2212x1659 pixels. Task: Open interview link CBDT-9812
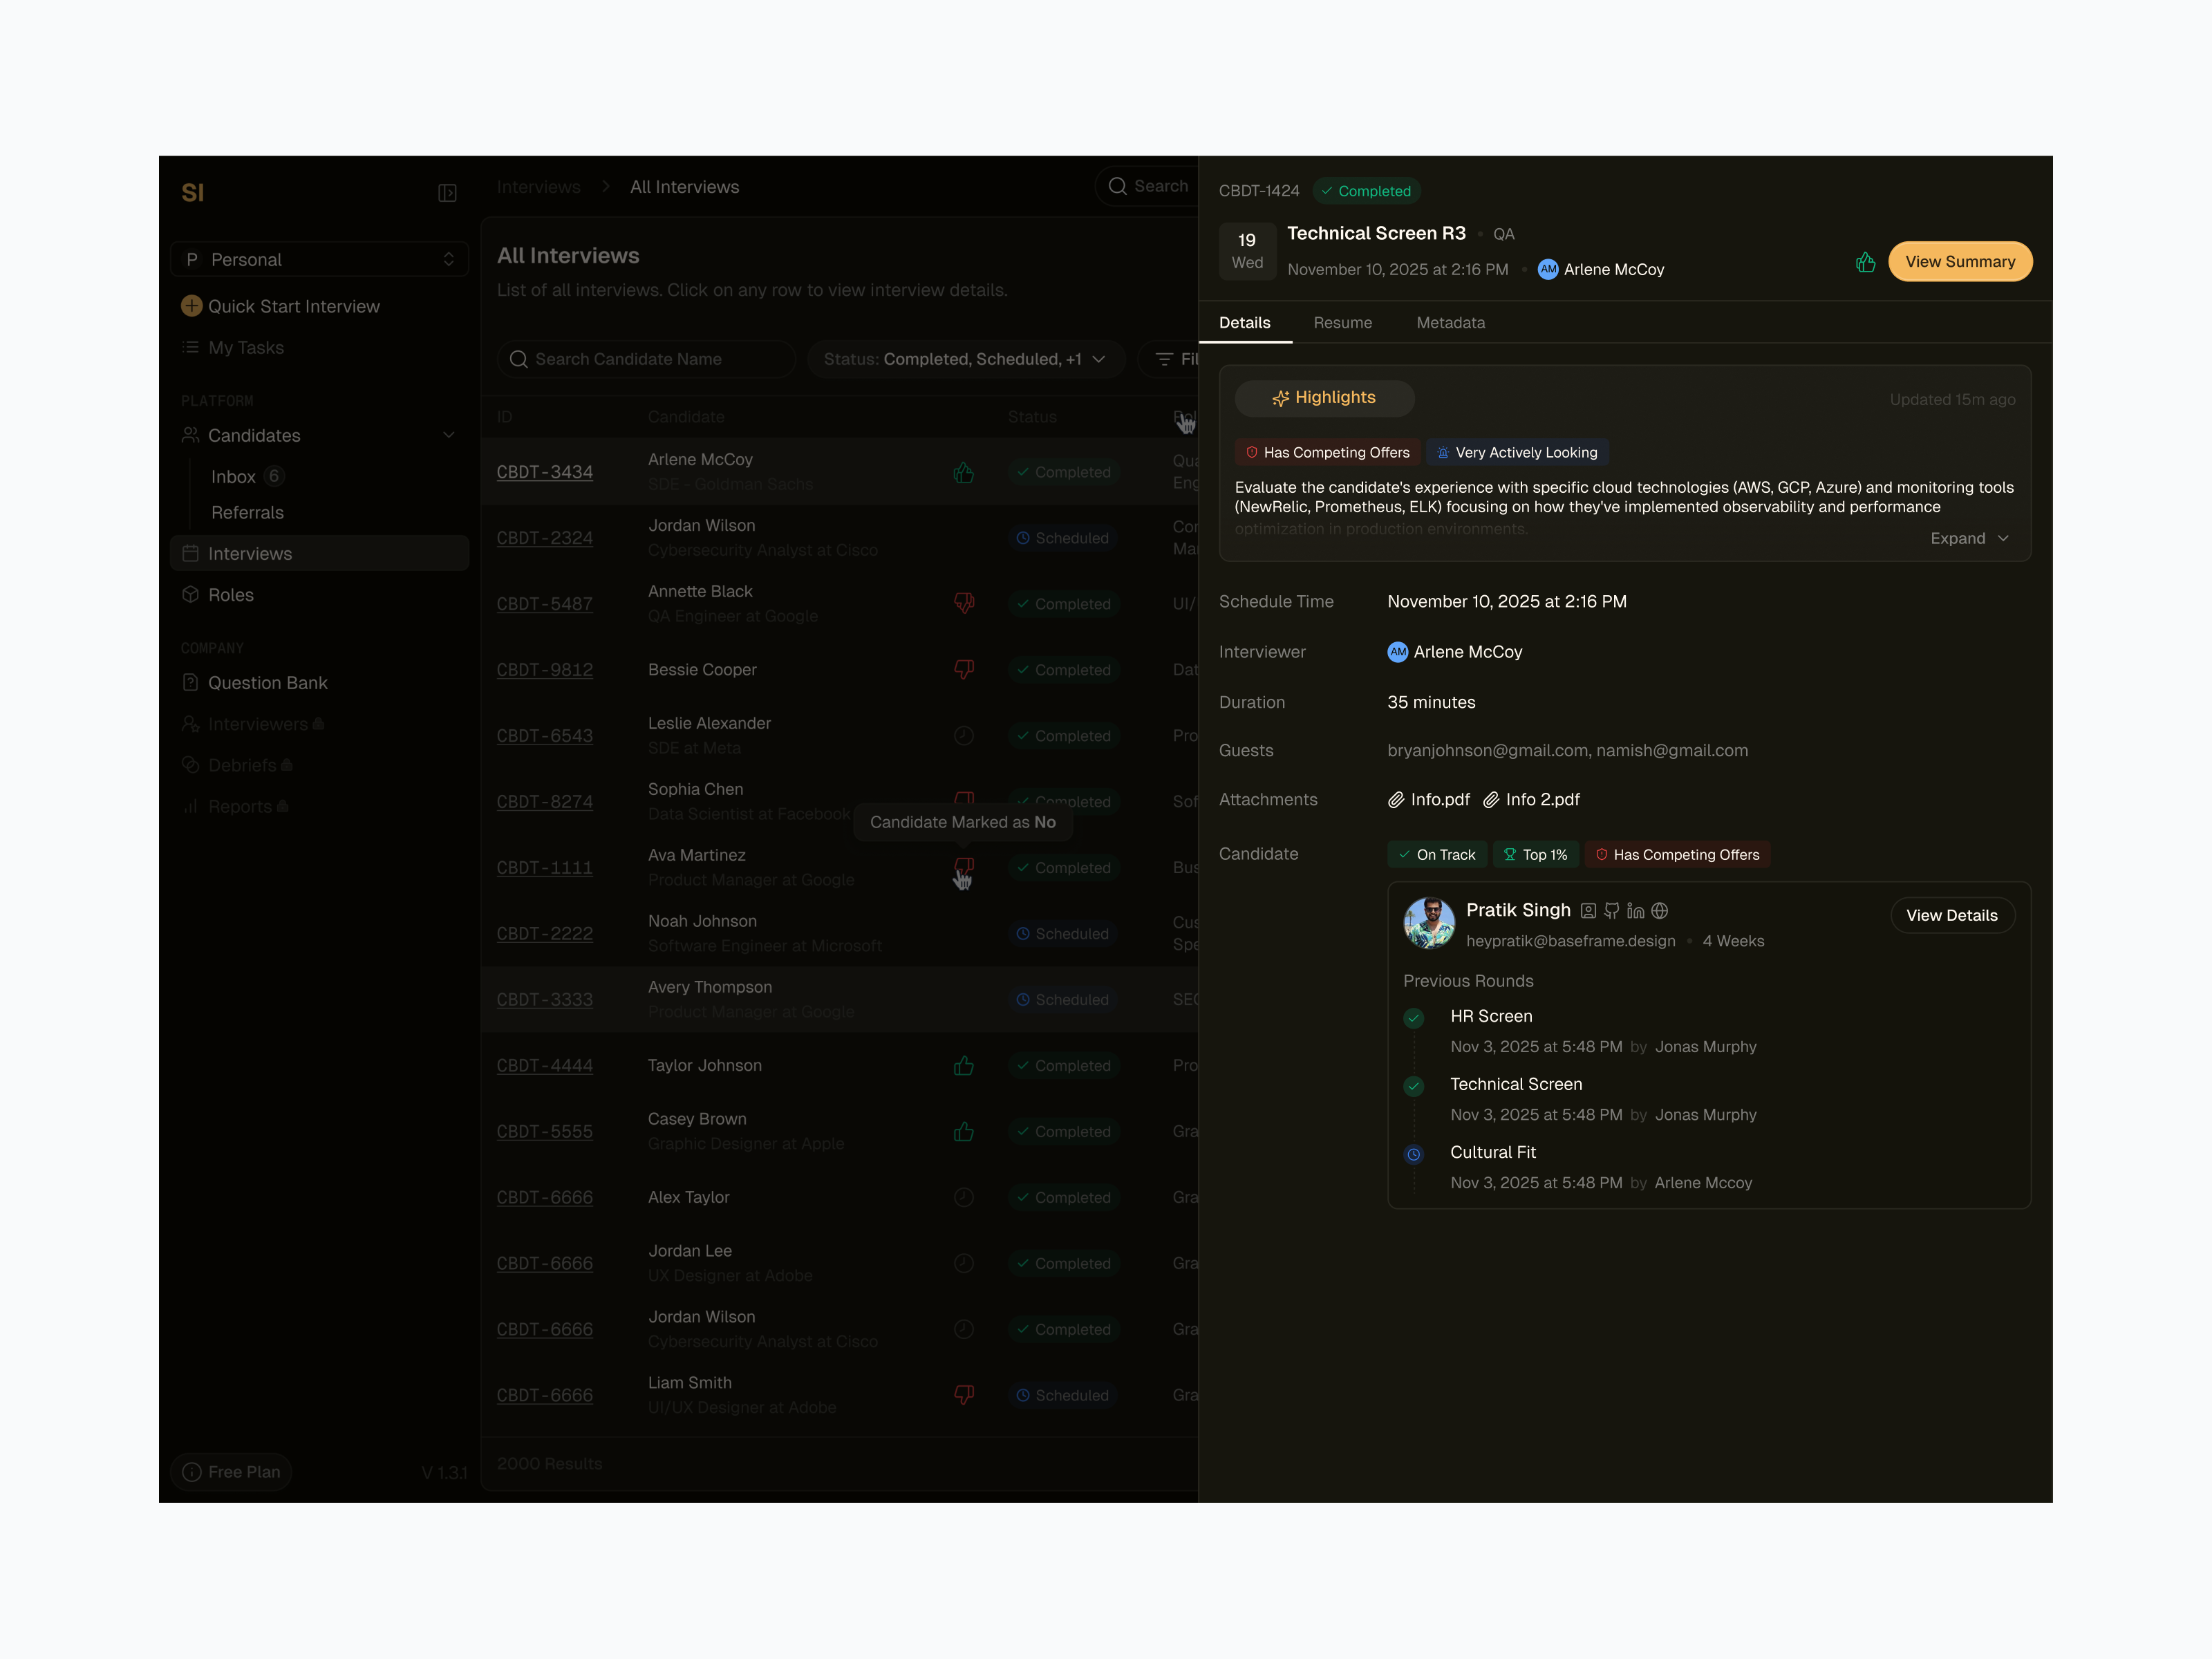(545, 670)
